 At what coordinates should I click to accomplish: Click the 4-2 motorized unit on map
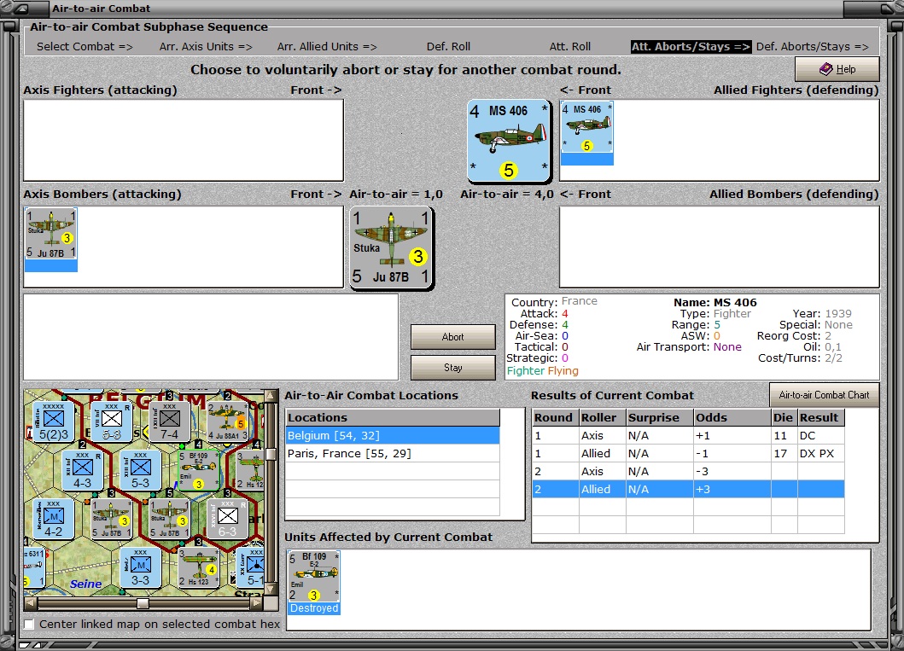coord(53,519)
